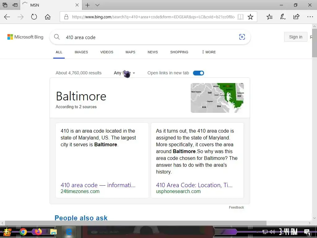
Task: Click the Baltimore answer heading
Action: click(81, 96)
